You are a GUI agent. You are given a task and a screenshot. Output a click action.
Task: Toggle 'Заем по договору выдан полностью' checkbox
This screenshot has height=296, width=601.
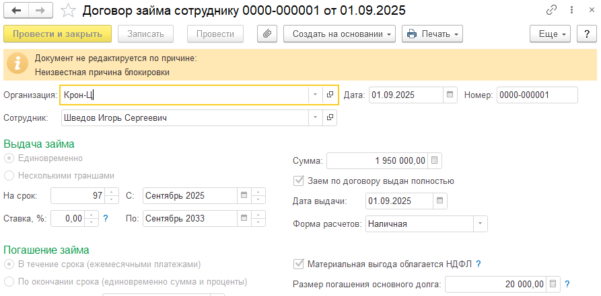pos(299,181)
